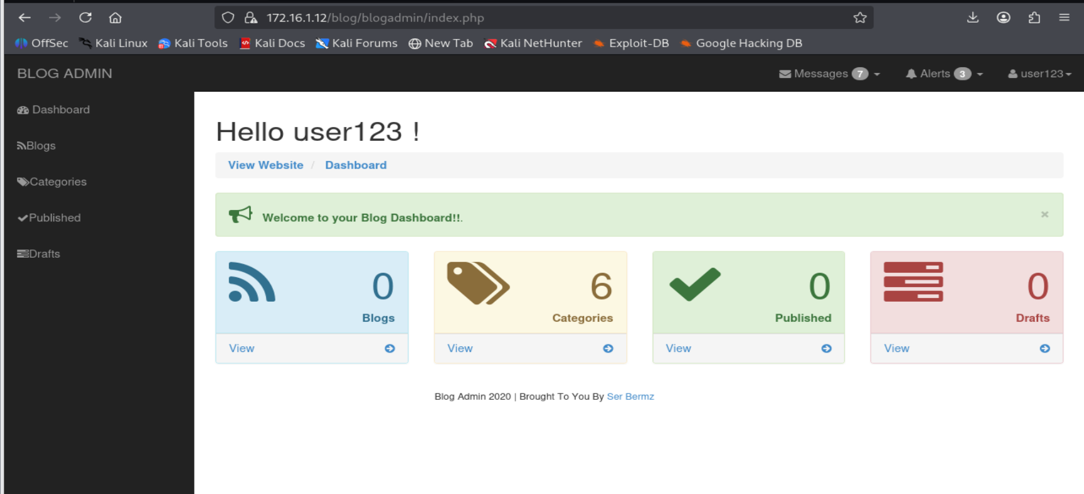Open the Kali NetHunter bookmark
Image resolution: width=1084 pixels, height=494 pixels.
click(533, 43)
